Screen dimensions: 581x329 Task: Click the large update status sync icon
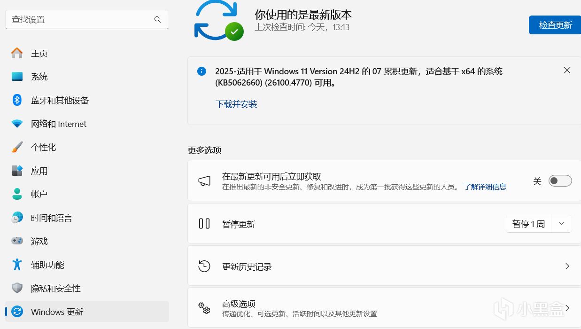tap(218, 20)
